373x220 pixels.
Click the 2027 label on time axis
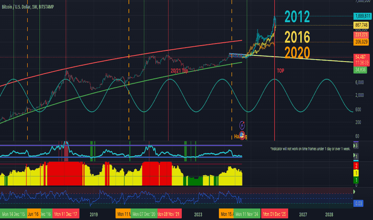(303, 214)
